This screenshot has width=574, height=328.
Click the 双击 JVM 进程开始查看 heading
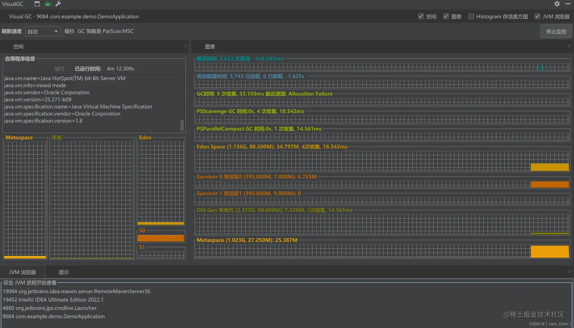point(30,283)
